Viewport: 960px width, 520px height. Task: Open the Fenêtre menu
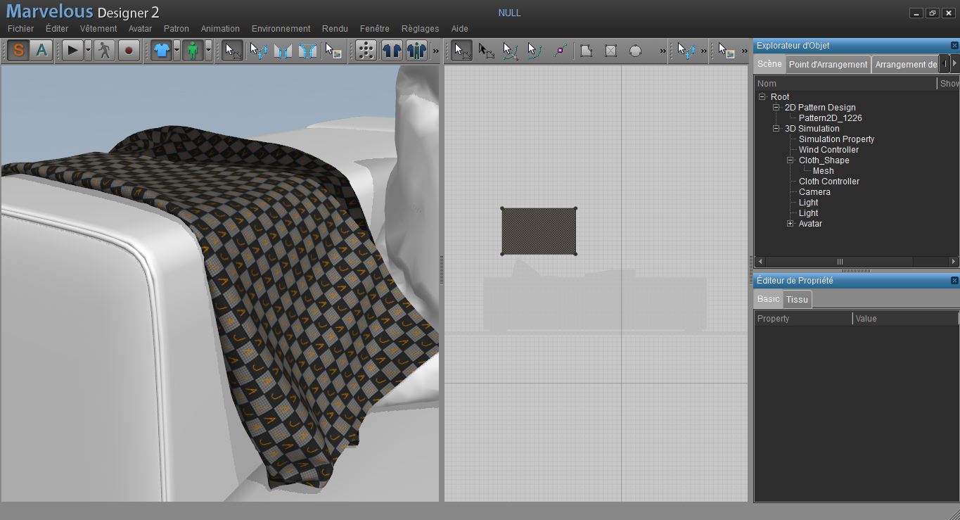point(374,29)
